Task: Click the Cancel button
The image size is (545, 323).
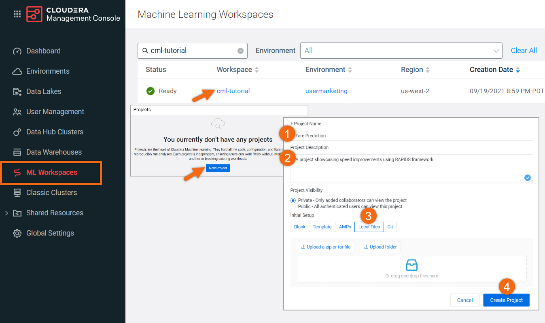Action: [x=465, y=300]
